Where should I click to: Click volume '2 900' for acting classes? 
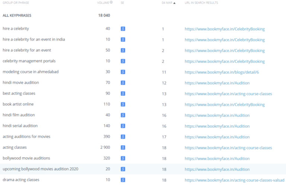105,147
